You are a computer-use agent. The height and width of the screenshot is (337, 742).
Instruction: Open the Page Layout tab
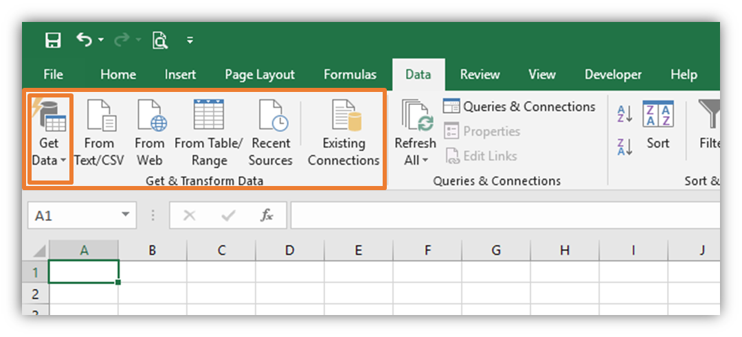pyautogui.click(x=260, y=75)
